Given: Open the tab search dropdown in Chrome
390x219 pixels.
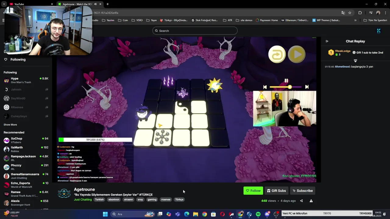Looking at the screenshot, I should pyautogui.click(x=4, y=4).
